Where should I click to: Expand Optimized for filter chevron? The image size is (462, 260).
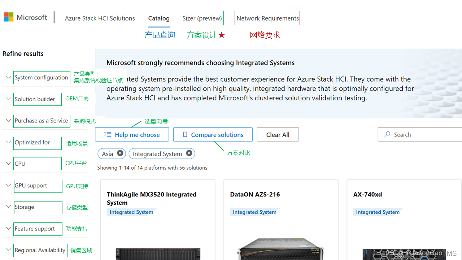click(8, 142)
